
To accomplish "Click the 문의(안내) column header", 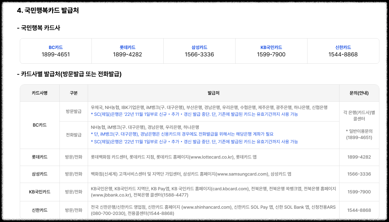I will (x=359, y=93).
